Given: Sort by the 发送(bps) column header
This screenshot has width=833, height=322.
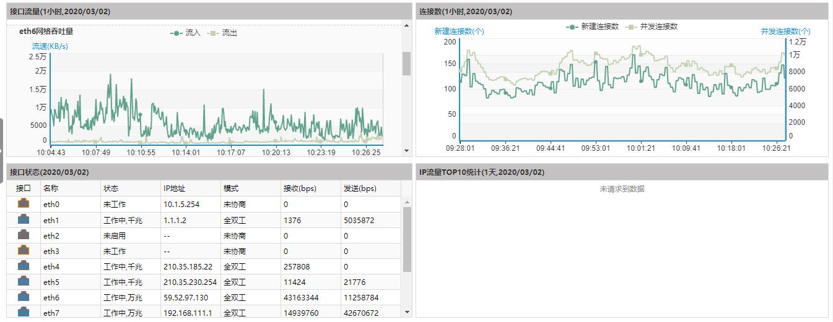Looking at the screenshot, I should tap(370, 189).
